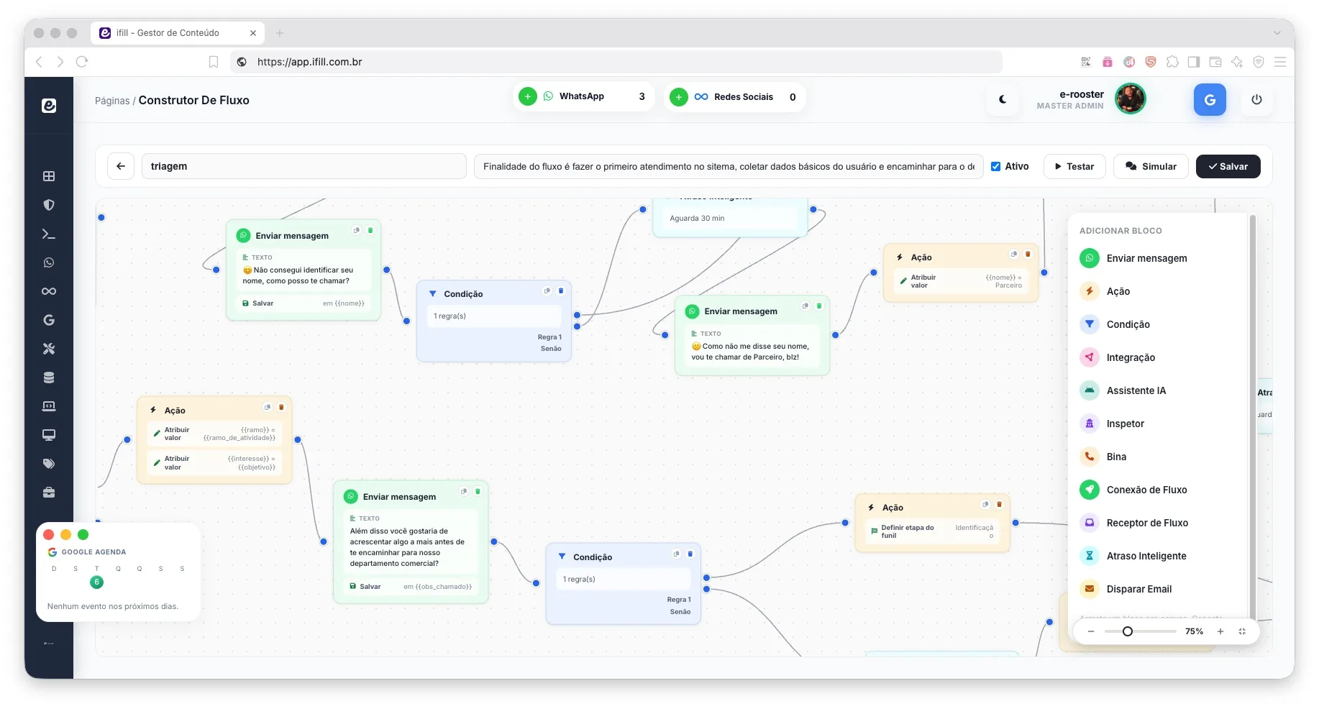Duplicate the lower Condição block
This screenshot has height=709, width=1319.
(x=676, y=554)
